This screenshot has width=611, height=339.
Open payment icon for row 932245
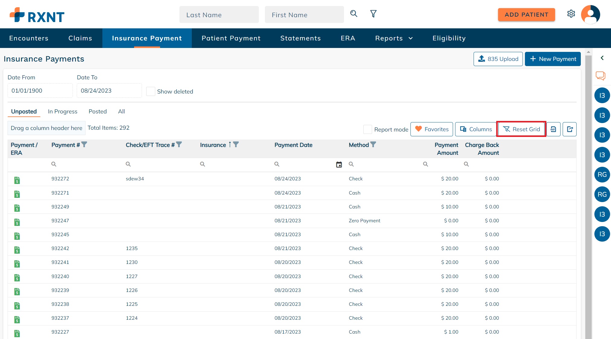tap(17, 236)
